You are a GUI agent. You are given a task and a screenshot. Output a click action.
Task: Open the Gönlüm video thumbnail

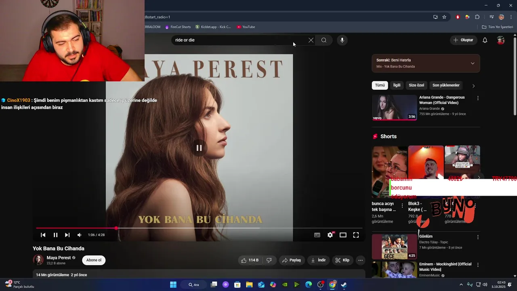click(394, 247)
